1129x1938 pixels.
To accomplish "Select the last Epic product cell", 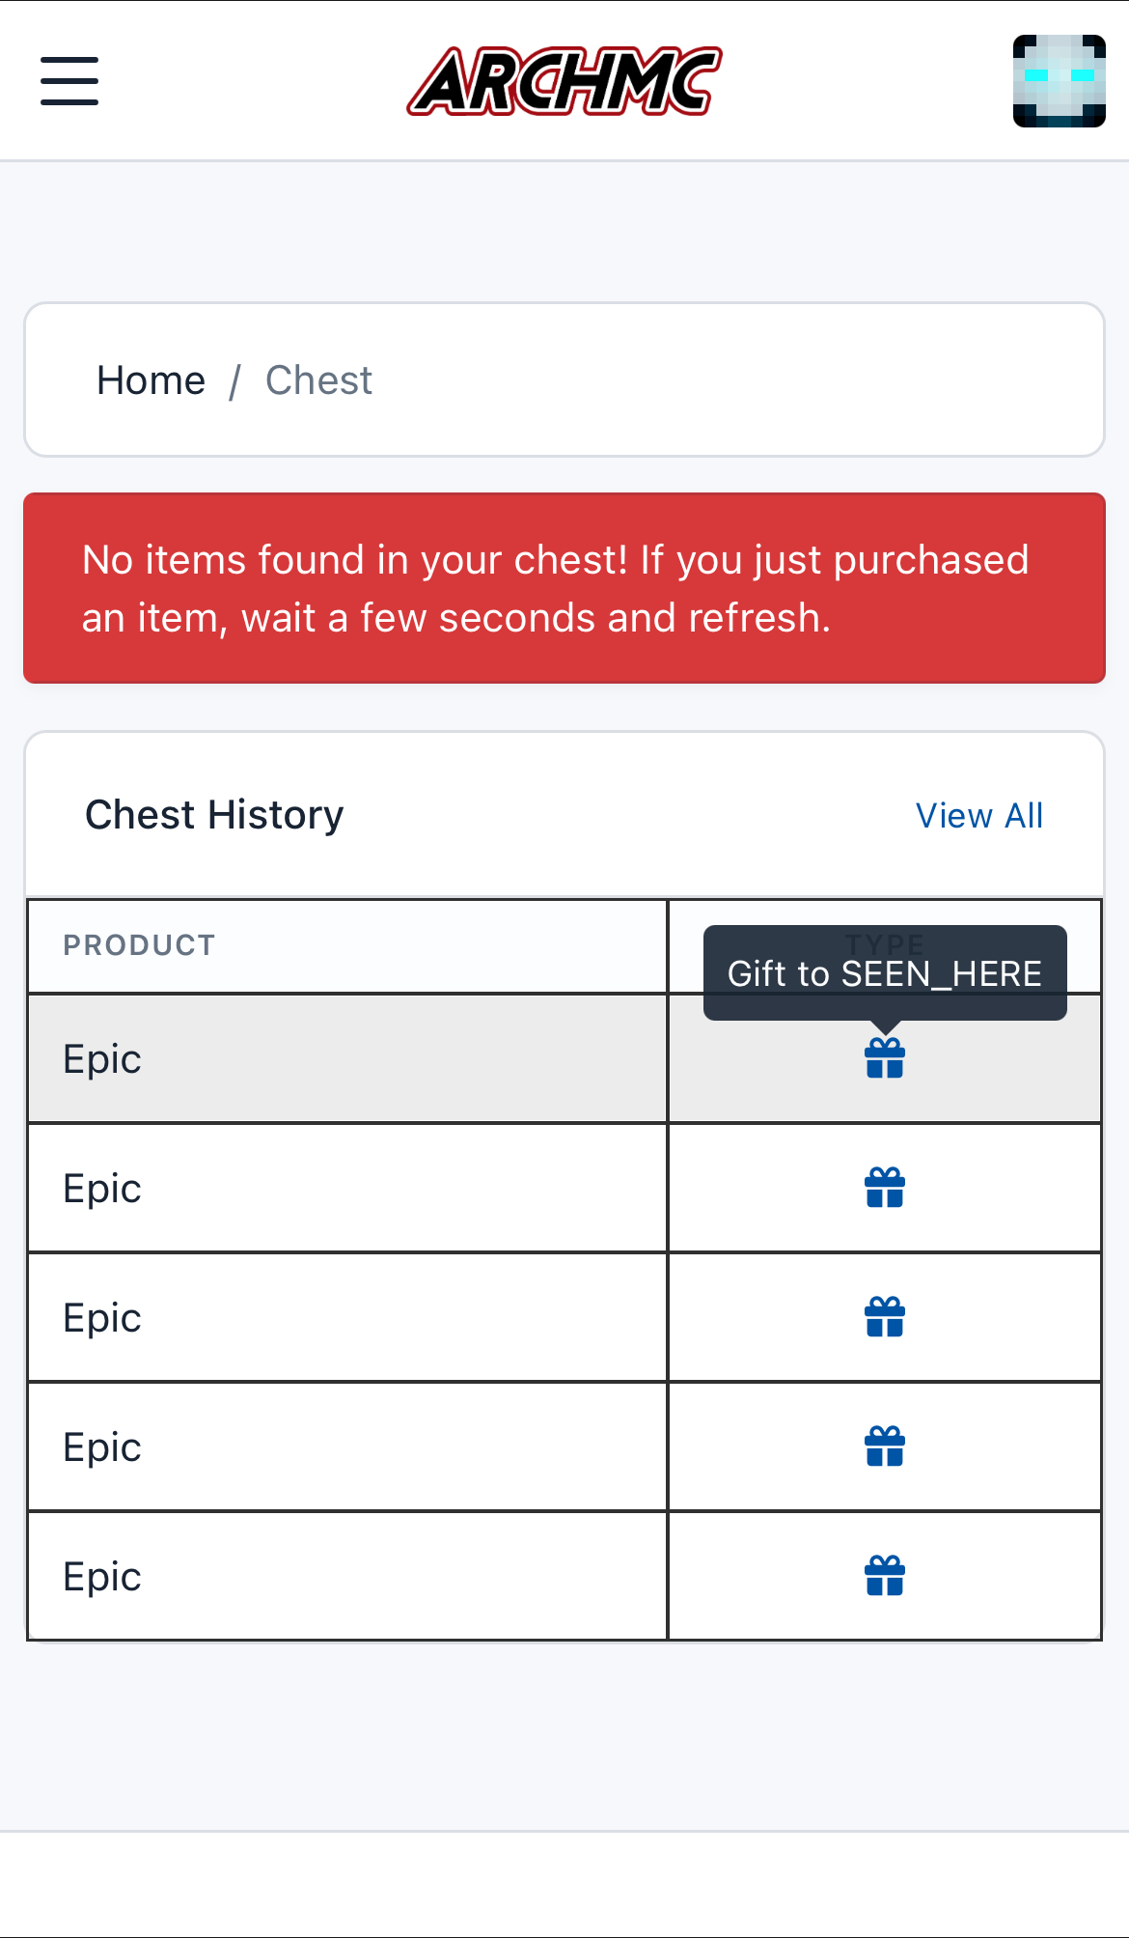I will [347, 1576].
